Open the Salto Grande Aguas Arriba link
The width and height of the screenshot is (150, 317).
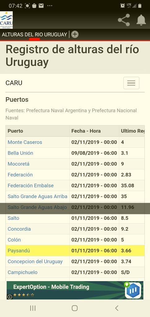[x=37, y=196]
